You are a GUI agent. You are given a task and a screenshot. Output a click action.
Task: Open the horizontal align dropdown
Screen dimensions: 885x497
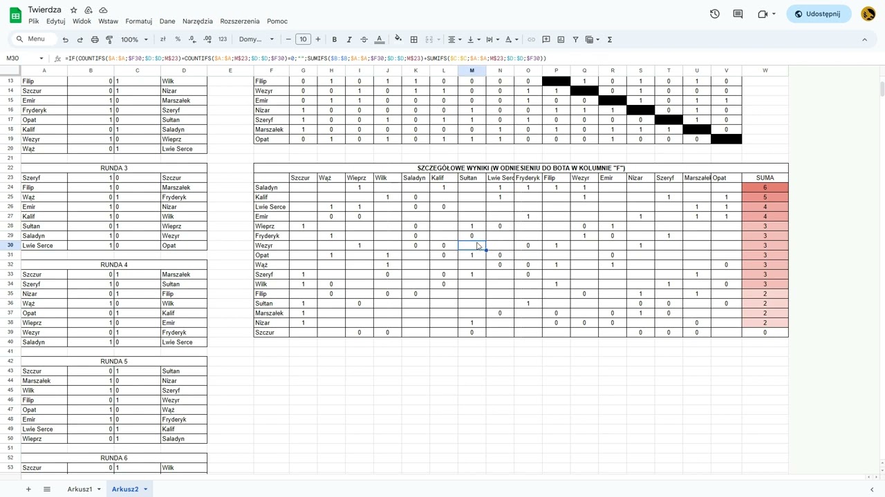point(454,39)
